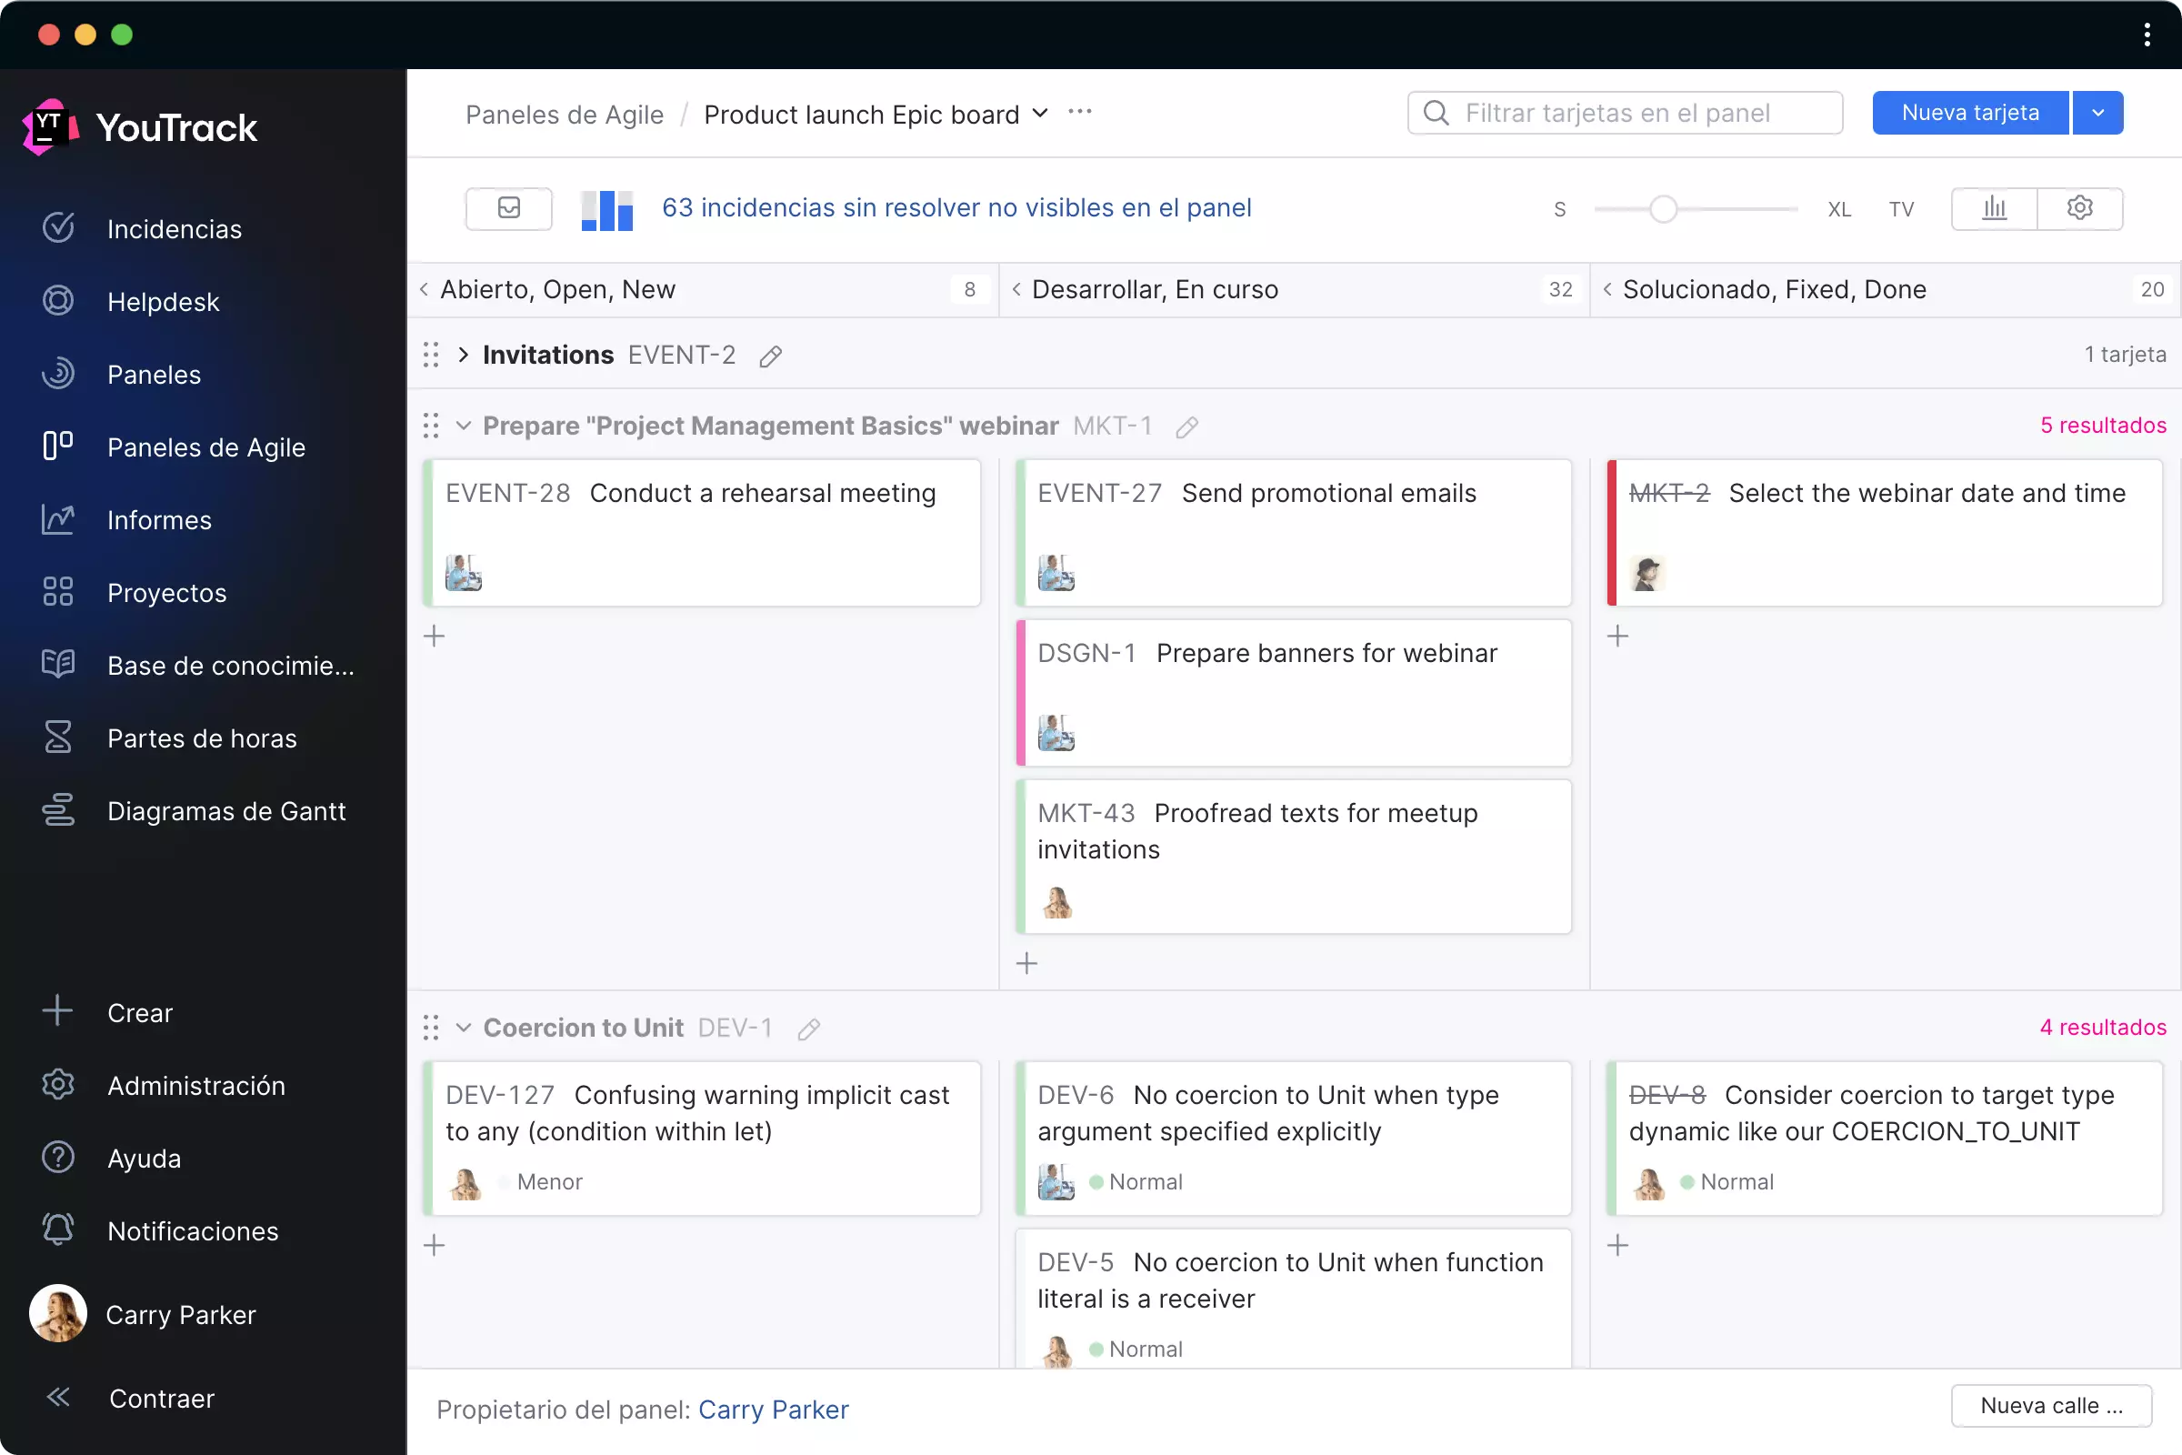This screenshot has width=2182, height=1455.
Task: Expand the Coercion to Unit DEV-1 row
Action: coord(465,1028)
